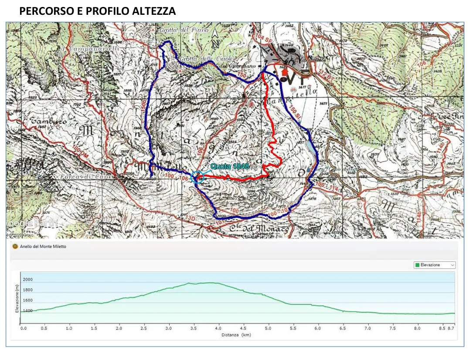Open the Elevazione dropdown
The image size is (473, 357).
[434, 265]
